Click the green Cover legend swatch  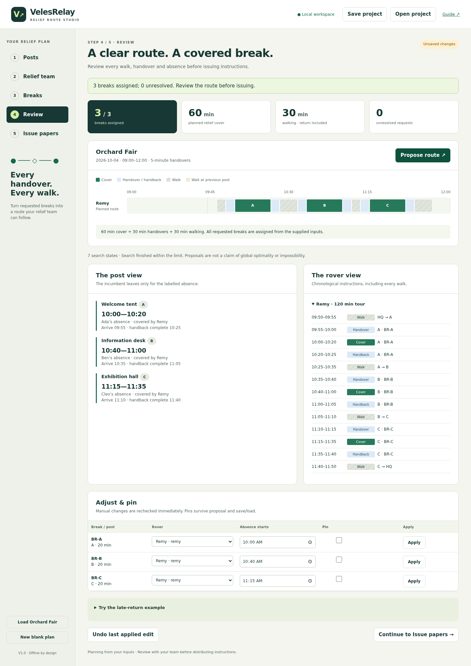[98, 180]
